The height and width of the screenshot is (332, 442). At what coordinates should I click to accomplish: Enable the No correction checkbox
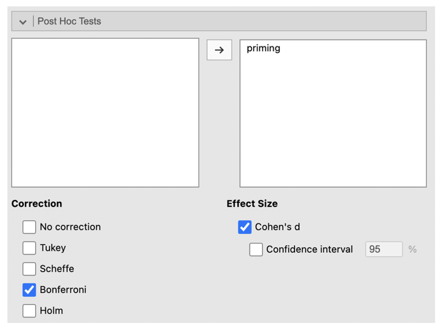point(29,227)
